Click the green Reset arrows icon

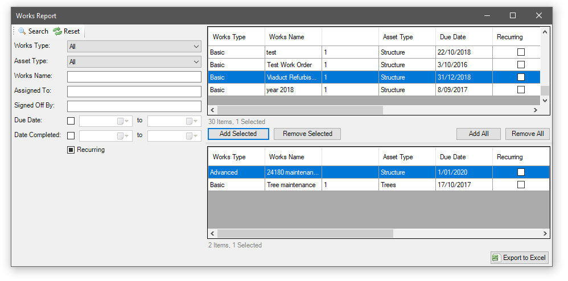pyautogui.click(x=57, y=31)
